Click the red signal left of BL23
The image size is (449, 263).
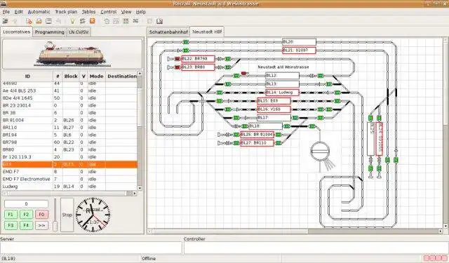pyautogui.click(x=177, y=67)
